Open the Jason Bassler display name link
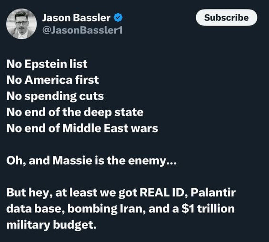This screenshot has height=242, width=269. 76,18
